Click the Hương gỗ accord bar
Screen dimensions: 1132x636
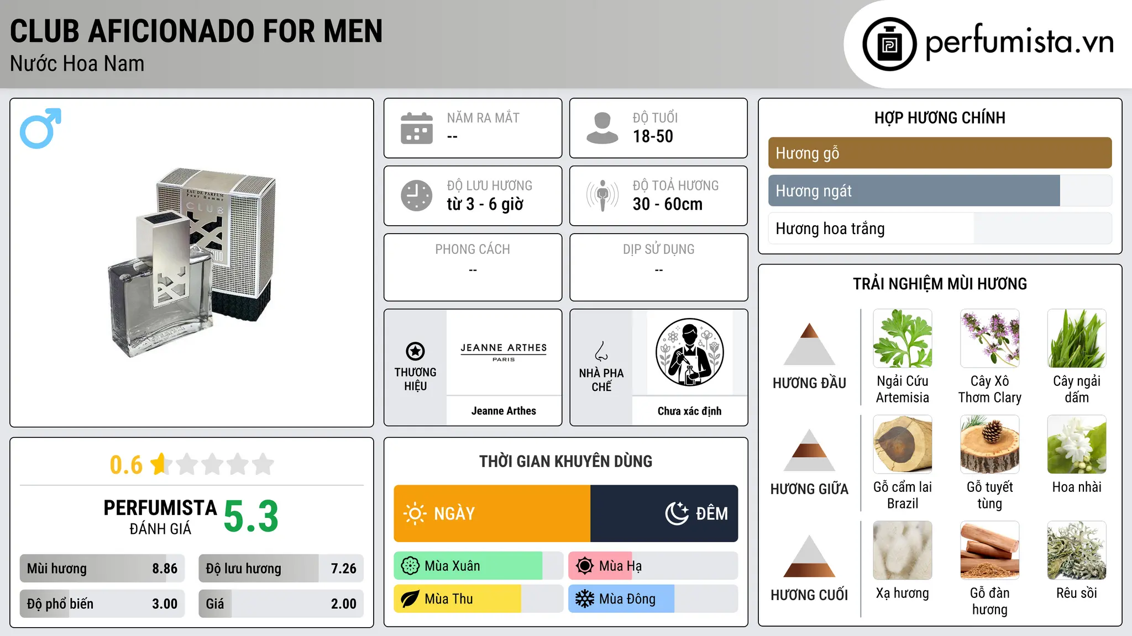point(940,153)
